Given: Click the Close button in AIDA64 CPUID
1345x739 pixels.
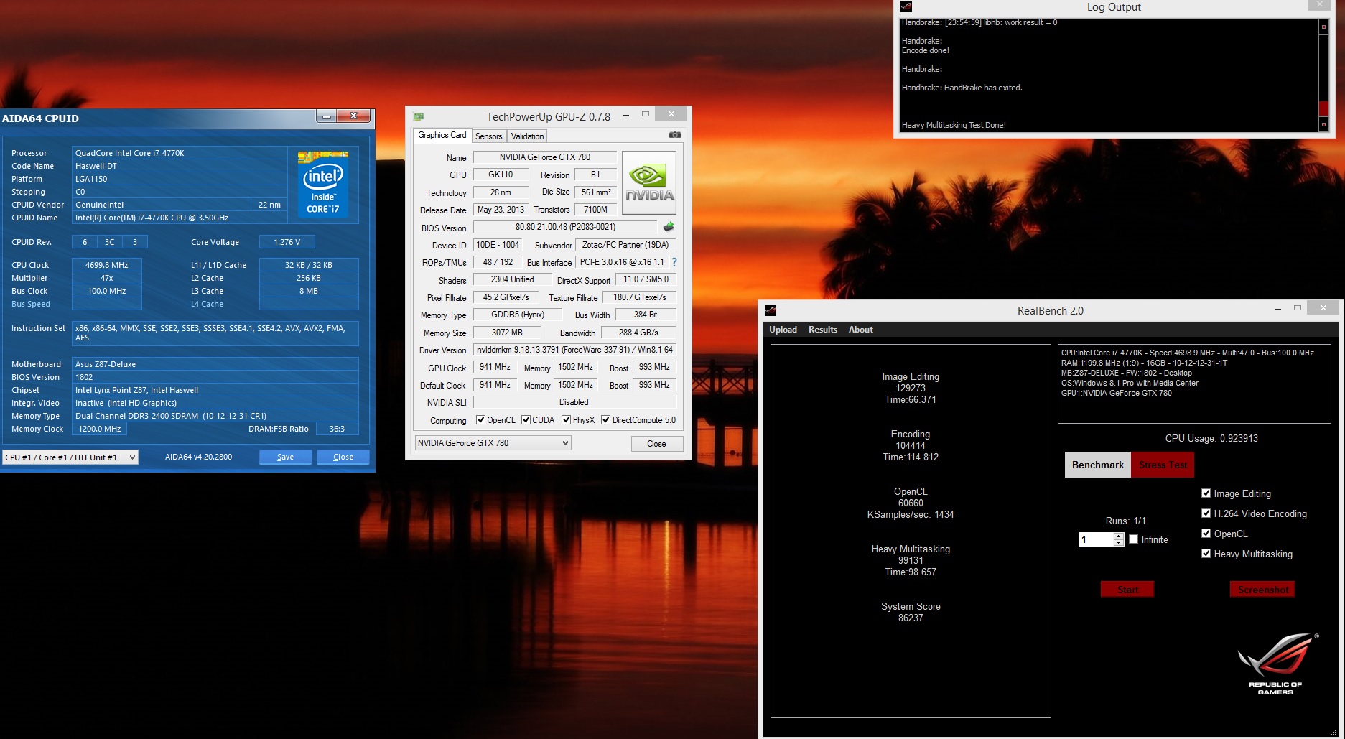Looking at the screenshot, I should (x=343, y=457).
